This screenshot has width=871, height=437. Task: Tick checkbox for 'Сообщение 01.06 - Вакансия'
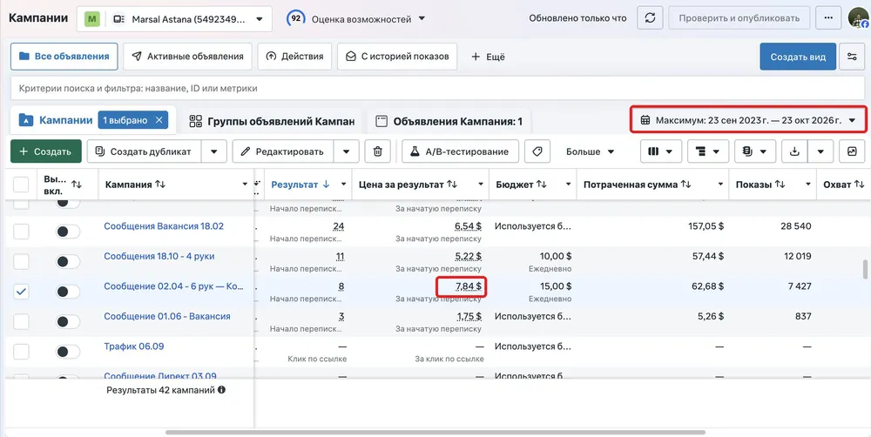pos(21,321)
